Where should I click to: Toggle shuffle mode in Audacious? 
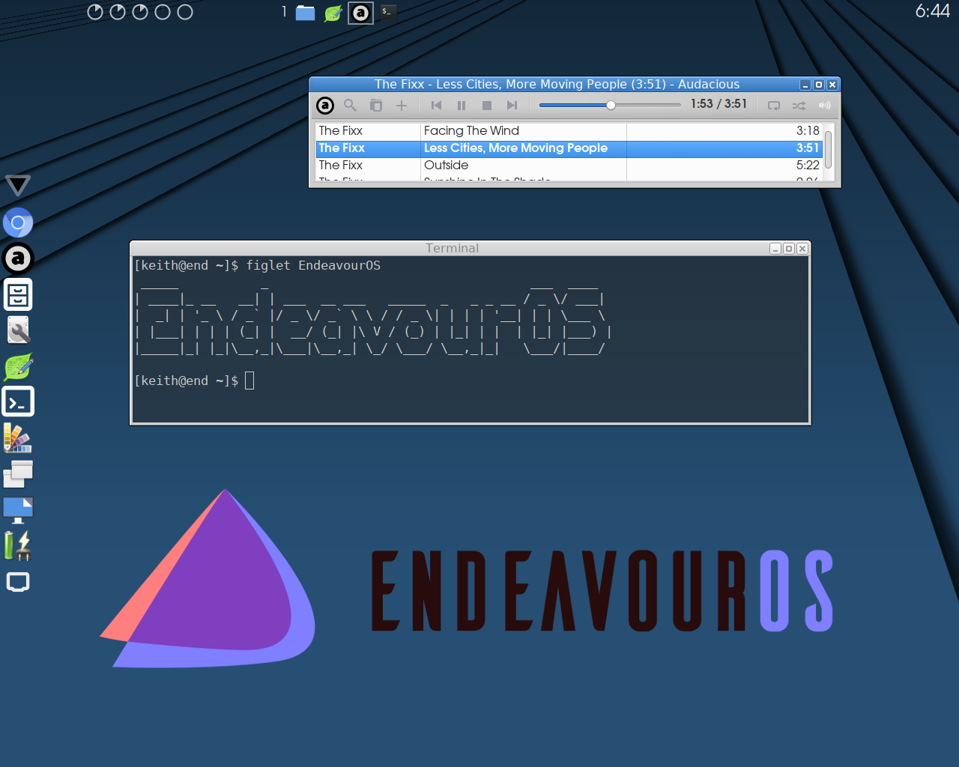799,106
